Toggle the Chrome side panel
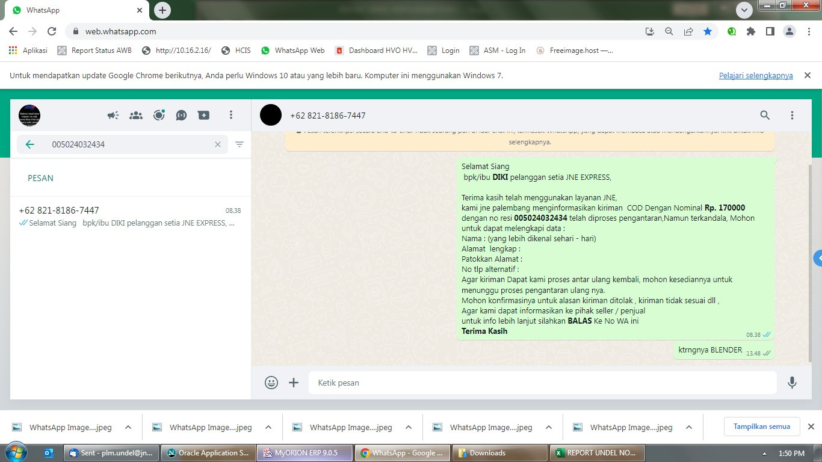The image size is (822, 462). click(770, 31)
